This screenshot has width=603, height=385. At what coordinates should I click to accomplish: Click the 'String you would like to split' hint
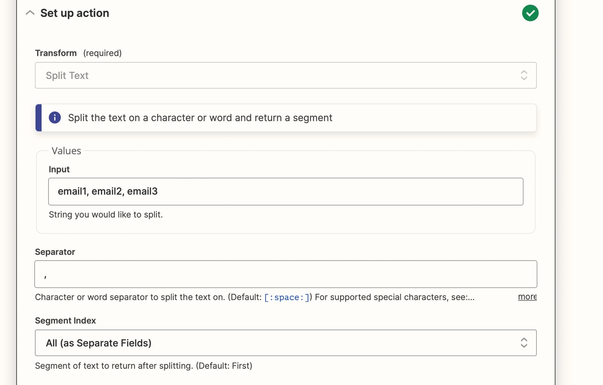pos(106,214)
